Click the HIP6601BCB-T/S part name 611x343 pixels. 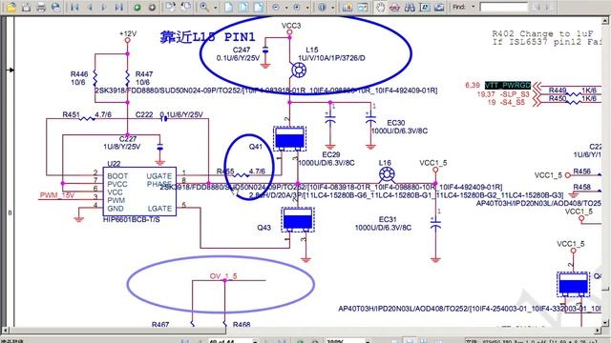[x=132, y=220]
